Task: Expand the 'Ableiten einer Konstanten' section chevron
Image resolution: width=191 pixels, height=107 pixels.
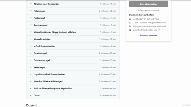Action: (31, 4)
